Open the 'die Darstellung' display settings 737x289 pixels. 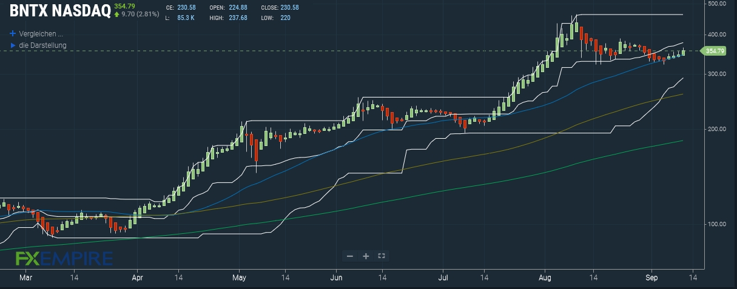42,45
